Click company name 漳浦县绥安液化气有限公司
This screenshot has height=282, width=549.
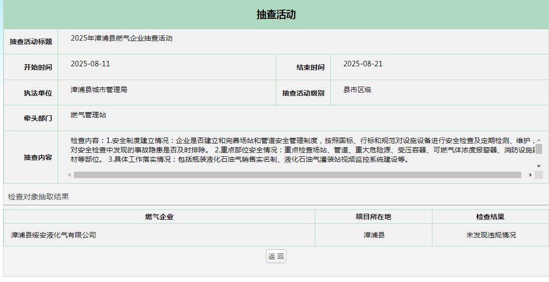pos(54,235)
